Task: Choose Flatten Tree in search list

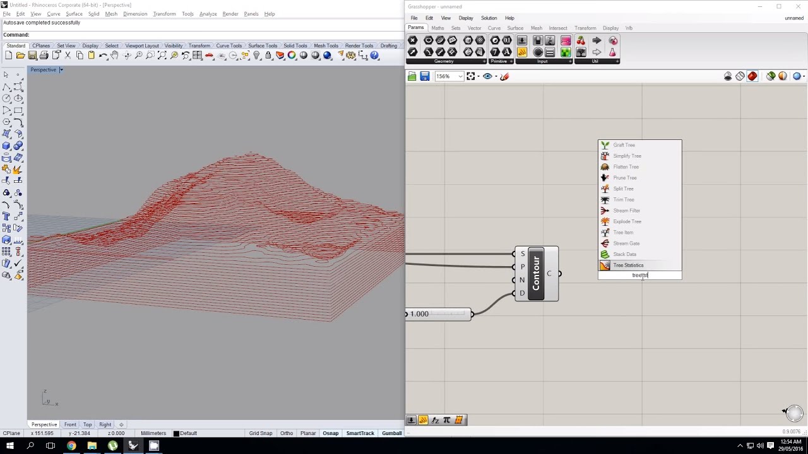Action: 640,167
